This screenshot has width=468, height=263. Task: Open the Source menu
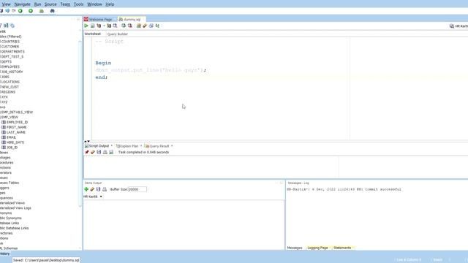[x=50, y=4]
